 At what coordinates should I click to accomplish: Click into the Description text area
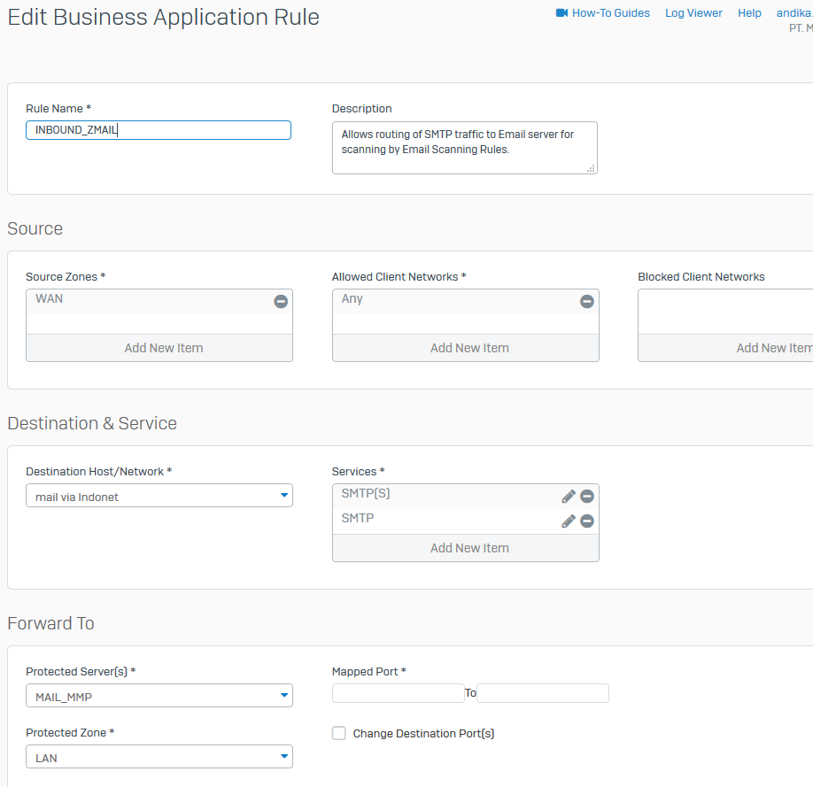(464, 147)
